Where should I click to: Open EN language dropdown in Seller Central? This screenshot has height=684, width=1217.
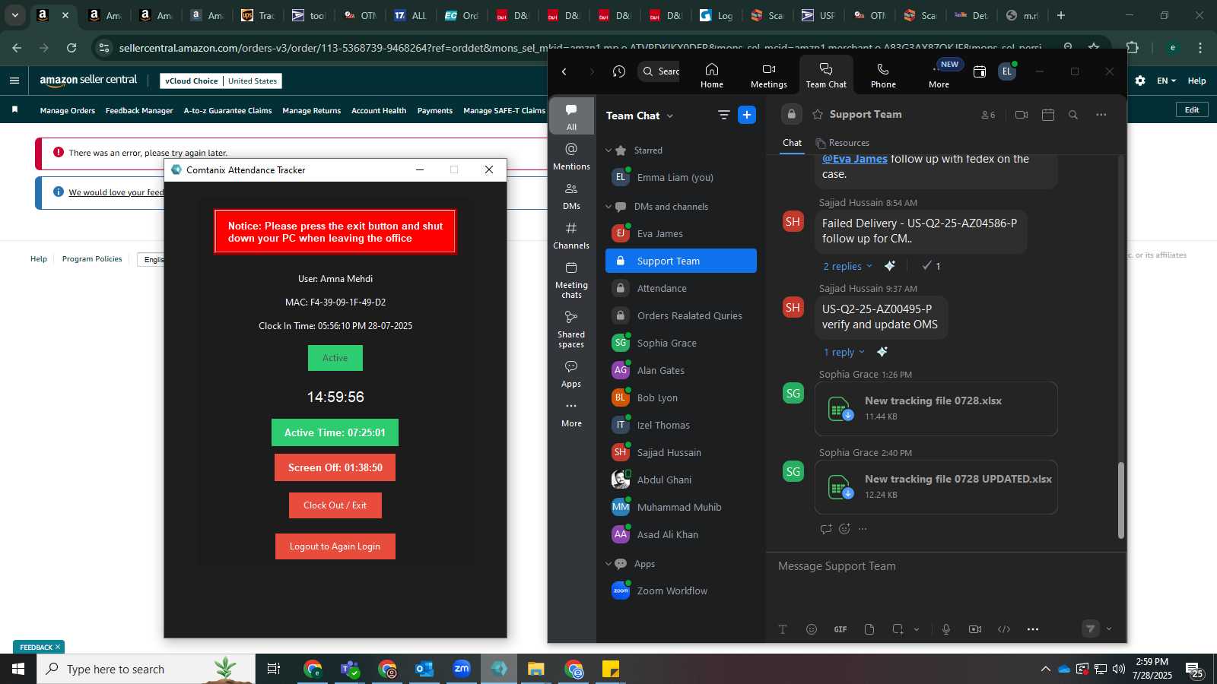pyautogui.click(x=1166, y=81)
